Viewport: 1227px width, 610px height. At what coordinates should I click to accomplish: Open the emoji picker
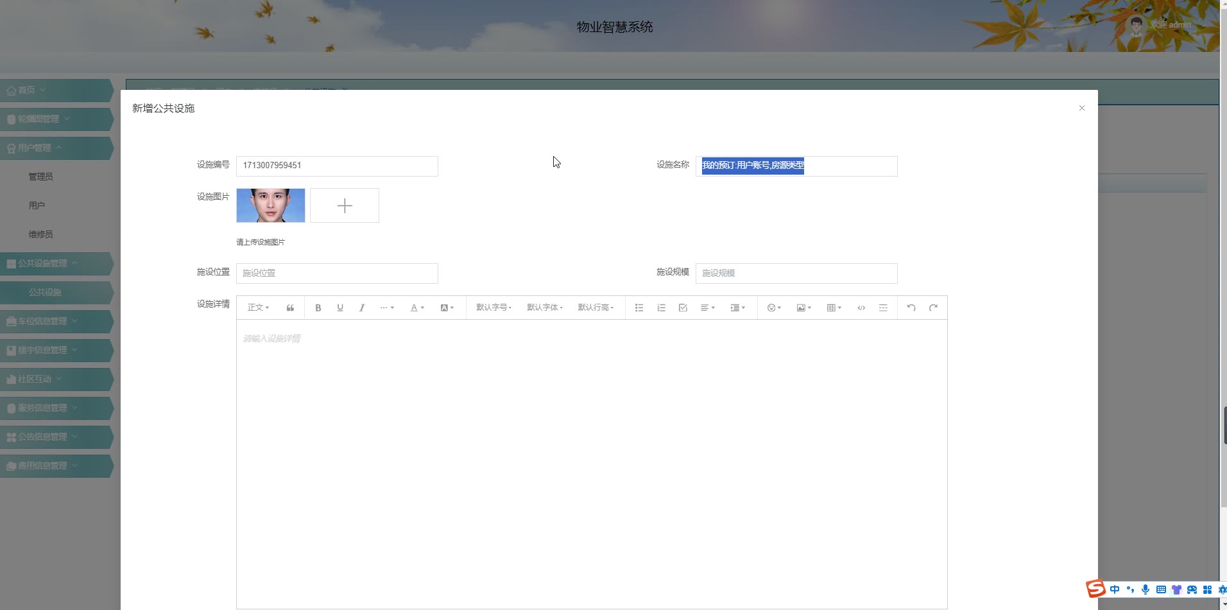(774, 308)
